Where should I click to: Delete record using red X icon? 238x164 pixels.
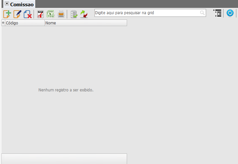[28, 14]
